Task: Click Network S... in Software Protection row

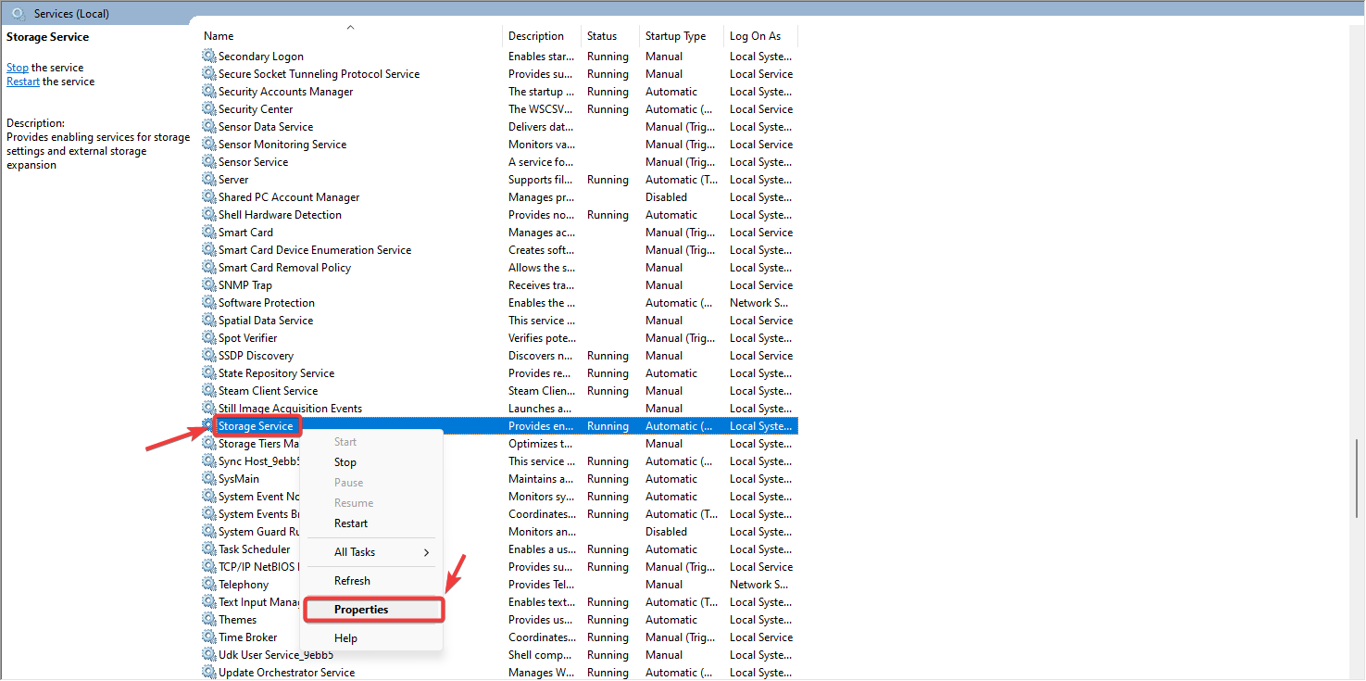Action: click(x=758, y=303)
